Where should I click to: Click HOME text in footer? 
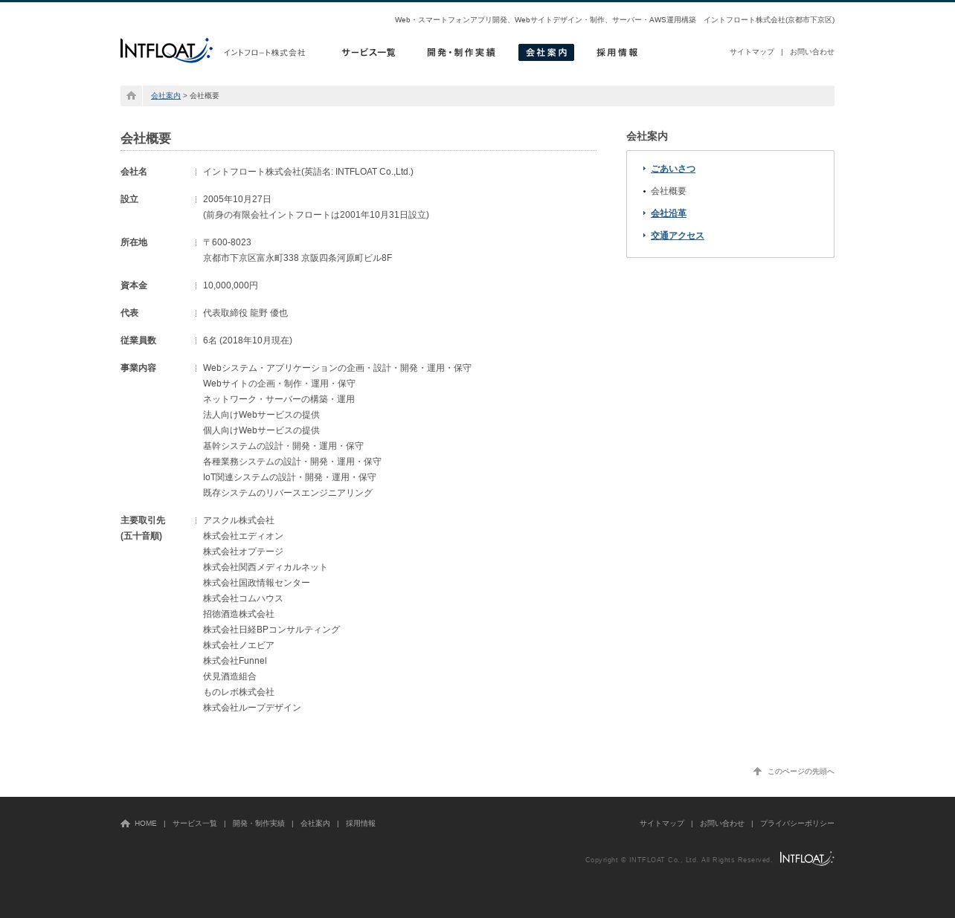146,824
